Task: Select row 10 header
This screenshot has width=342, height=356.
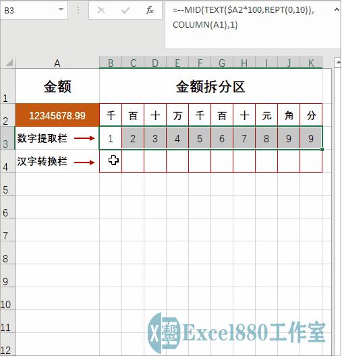Action: (x=7, y=299)
